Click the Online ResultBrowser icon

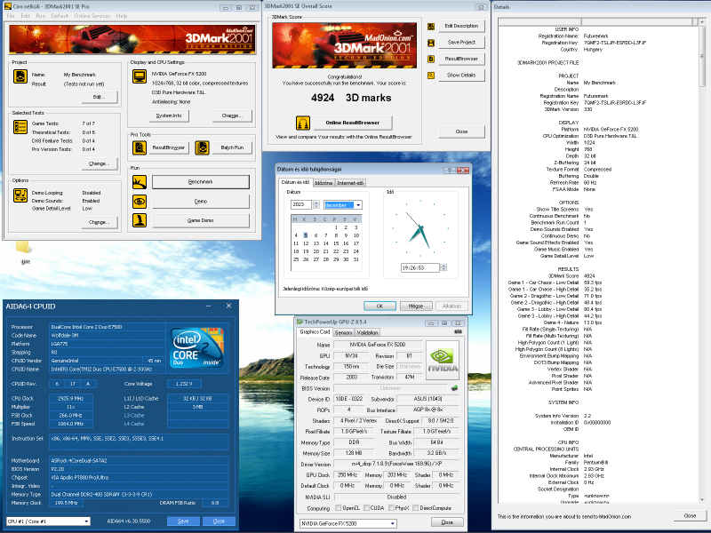[303, 123]
